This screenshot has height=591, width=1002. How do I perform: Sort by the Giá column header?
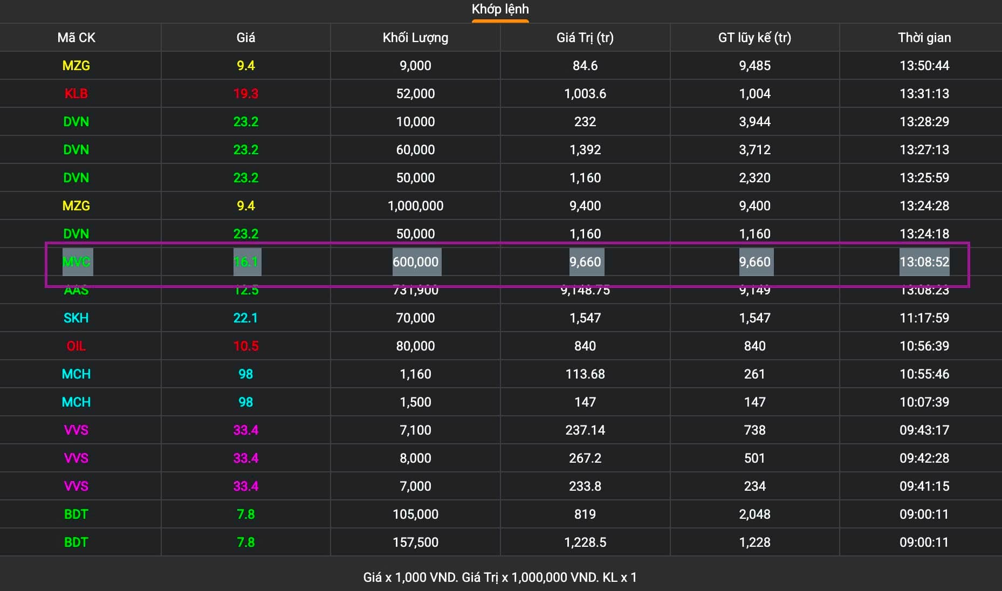point(245,38)
